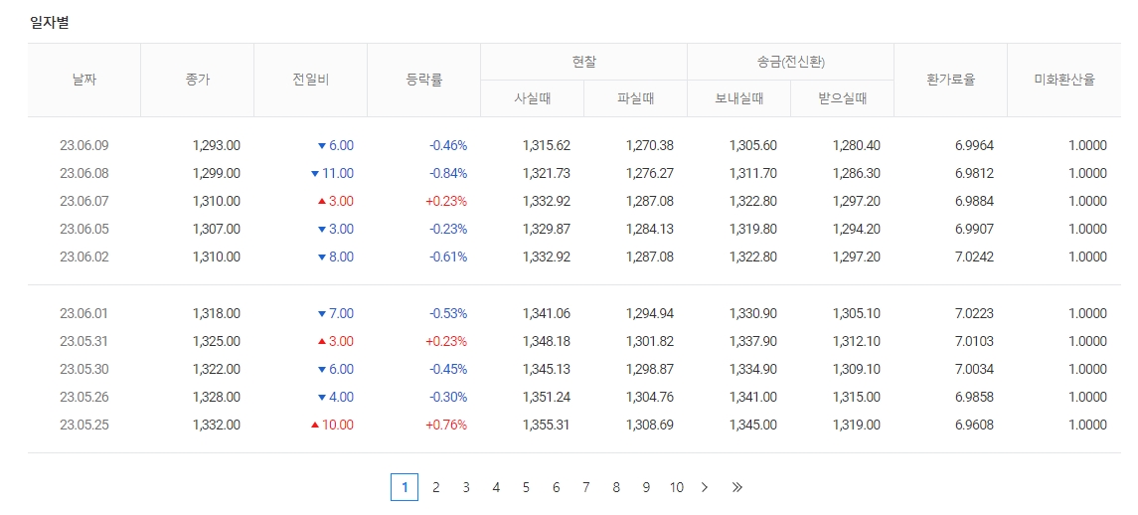Click exchange commission rate 7.0242
Viewport: 1138px width, 515px height.
(x=975, y=257)
